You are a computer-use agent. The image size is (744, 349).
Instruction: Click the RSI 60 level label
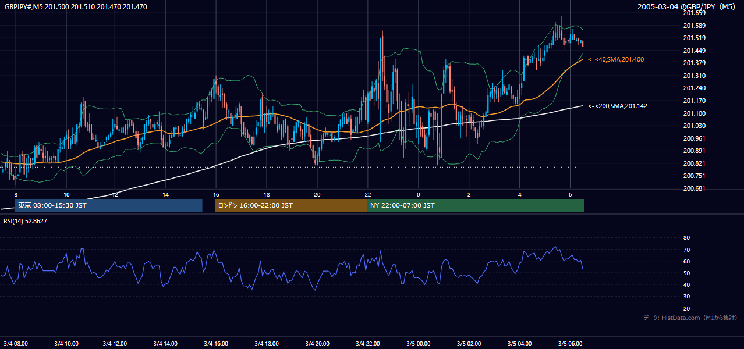(686, 261)
